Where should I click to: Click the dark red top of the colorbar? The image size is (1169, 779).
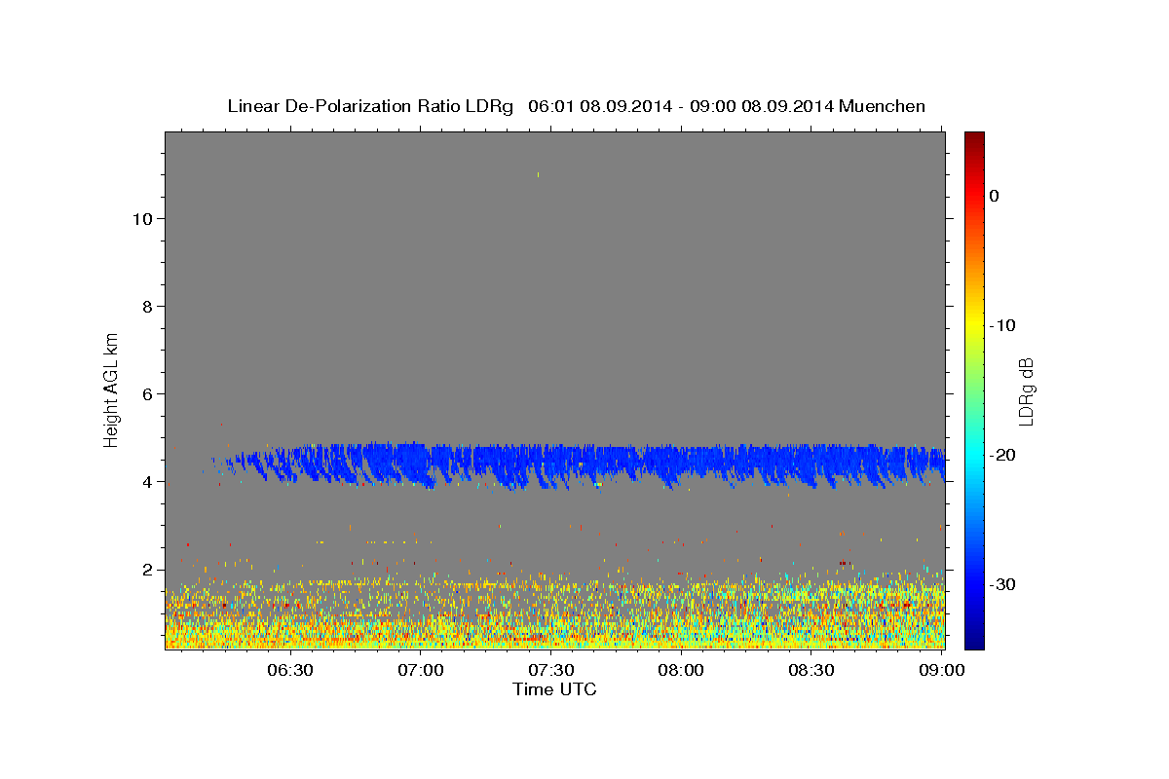[x=974, y=139]
